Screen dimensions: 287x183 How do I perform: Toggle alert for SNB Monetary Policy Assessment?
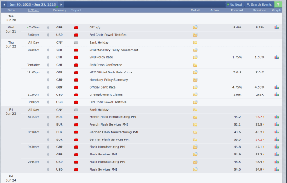point(48,50)
